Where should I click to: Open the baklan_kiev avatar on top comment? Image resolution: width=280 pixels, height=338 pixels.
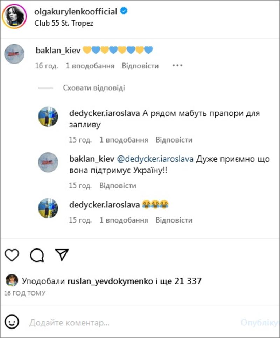point(14,54)
